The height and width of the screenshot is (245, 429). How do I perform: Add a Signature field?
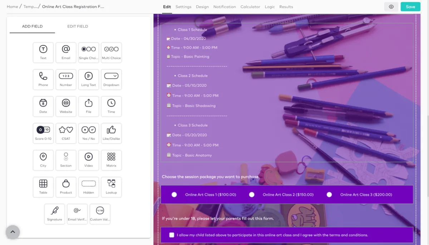(55, 214)
